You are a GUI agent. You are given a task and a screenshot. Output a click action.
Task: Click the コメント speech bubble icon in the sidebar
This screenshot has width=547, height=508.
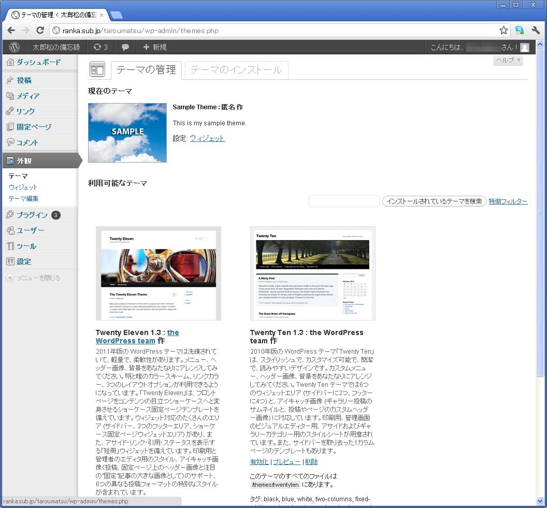[x=10, y=142]
